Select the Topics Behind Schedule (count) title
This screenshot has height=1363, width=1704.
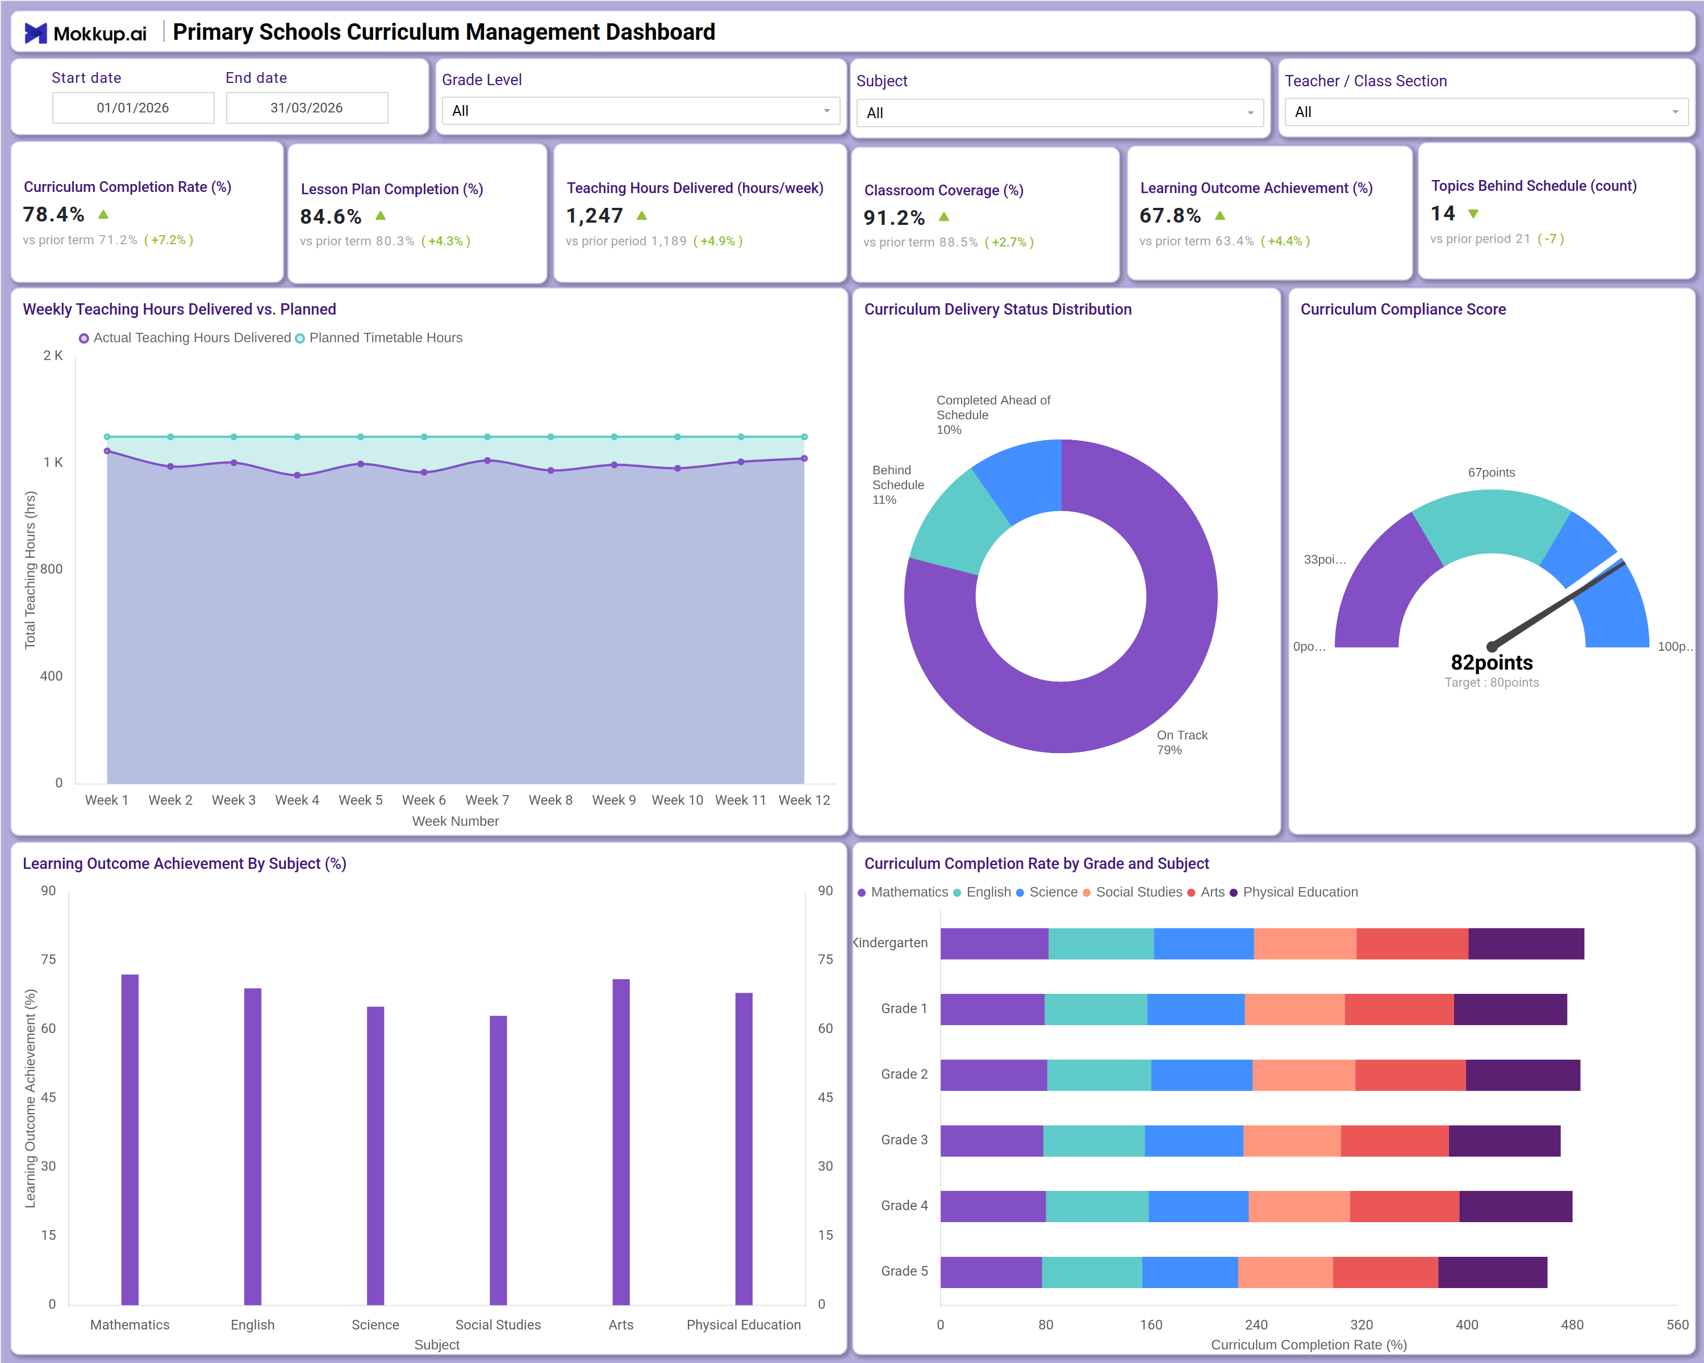click(x=1533, y=186)
